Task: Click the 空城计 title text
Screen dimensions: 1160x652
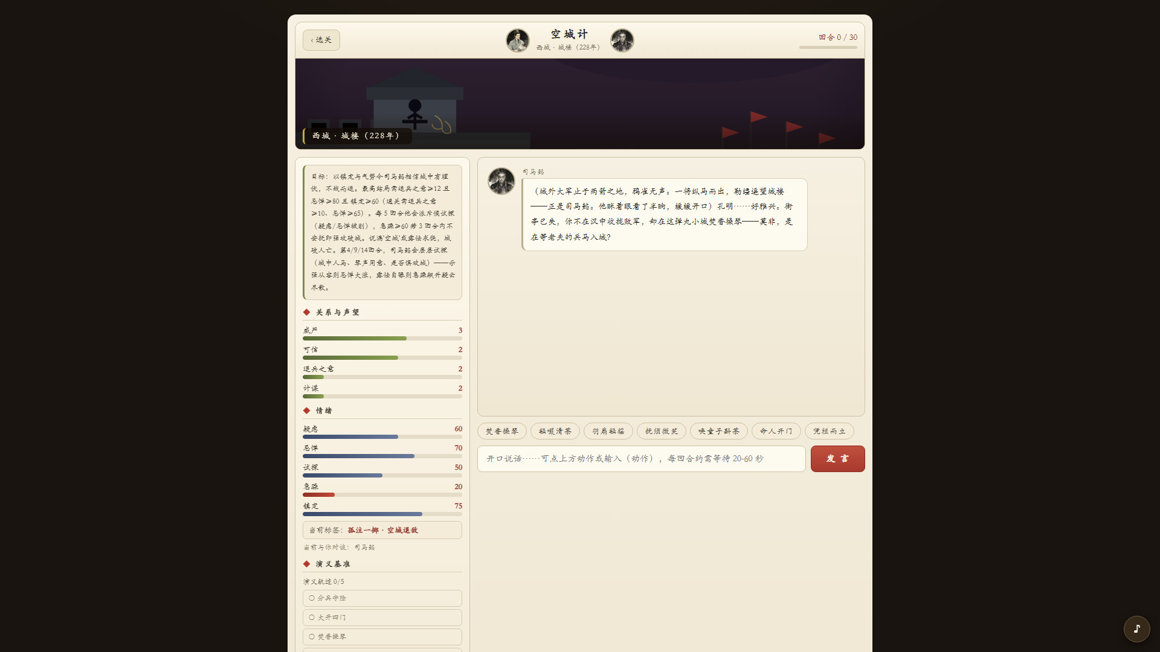Action: (x=569, y=34)
